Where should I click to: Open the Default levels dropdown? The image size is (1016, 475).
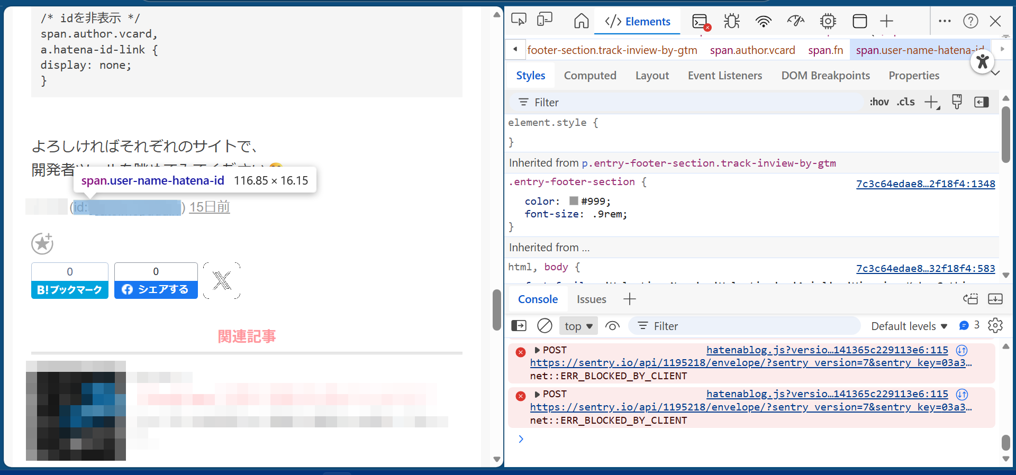909,326
